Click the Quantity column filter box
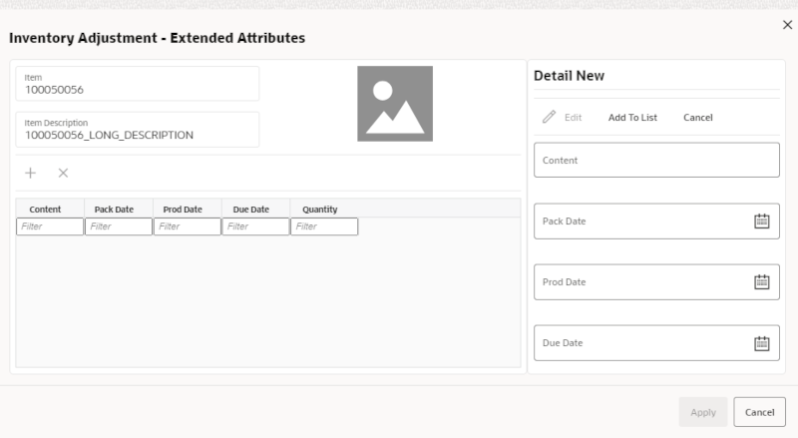 (324, 226)
